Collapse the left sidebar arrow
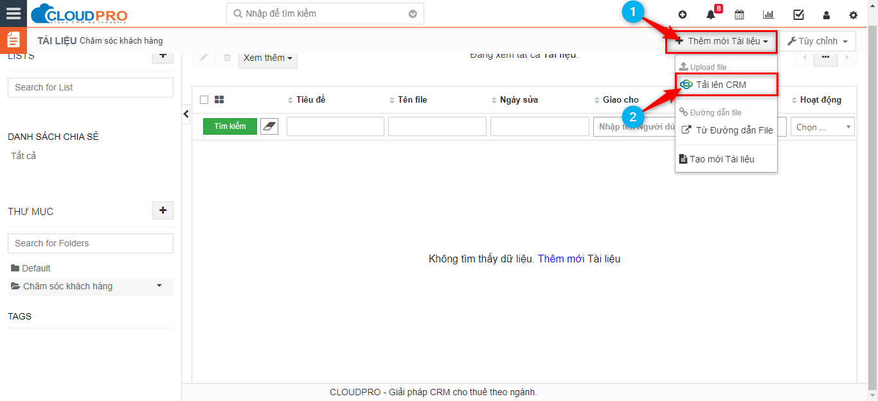 (x=186, y=114)
